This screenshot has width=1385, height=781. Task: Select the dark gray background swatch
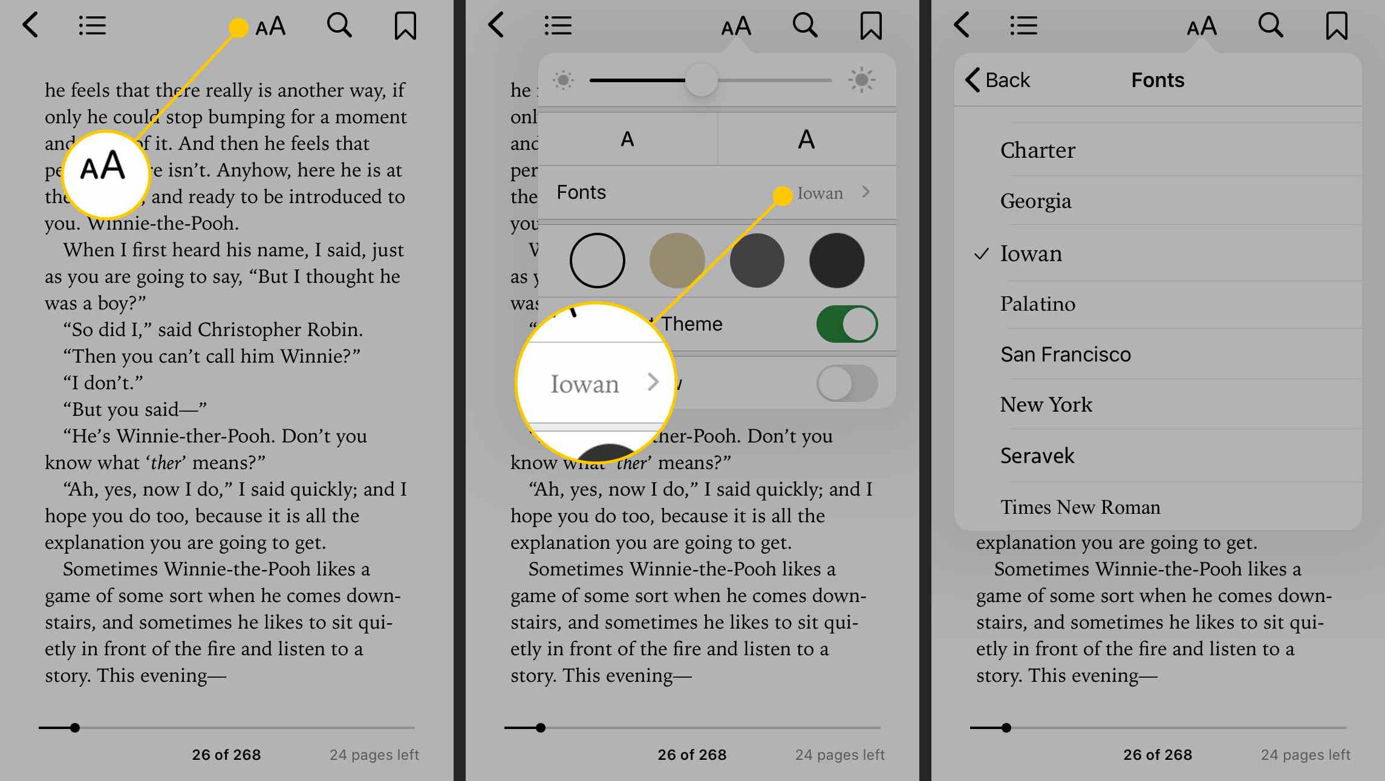point(756,260)
